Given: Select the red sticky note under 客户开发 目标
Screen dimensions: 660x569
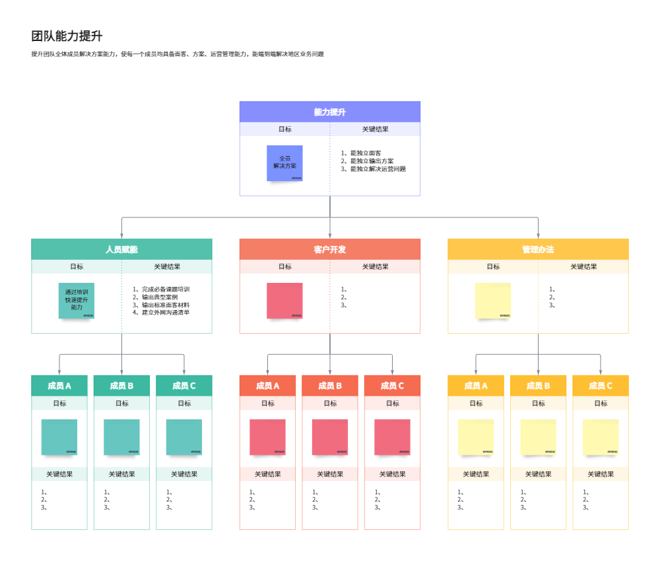Looking at the screenshot, I should pos(284,301).
